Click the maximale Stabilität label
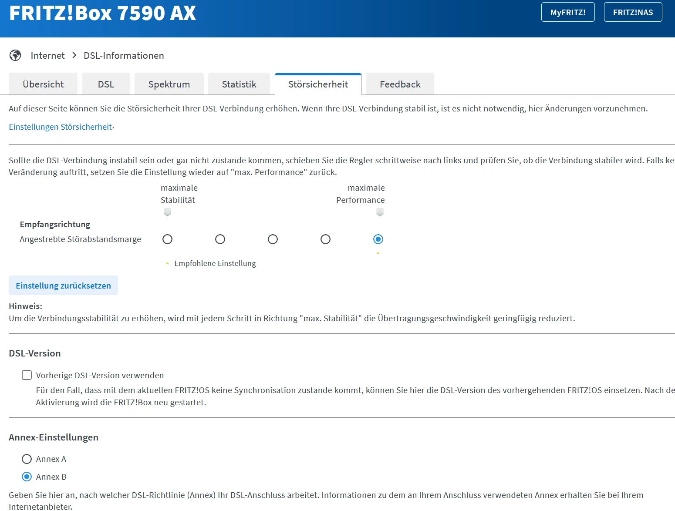675x511 pixels. tap(179, 194)
